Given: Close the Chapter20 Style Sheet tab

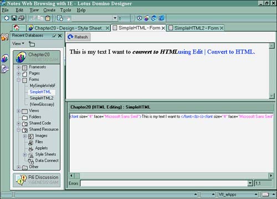Looking at the screenshot, I should point(107,28).
